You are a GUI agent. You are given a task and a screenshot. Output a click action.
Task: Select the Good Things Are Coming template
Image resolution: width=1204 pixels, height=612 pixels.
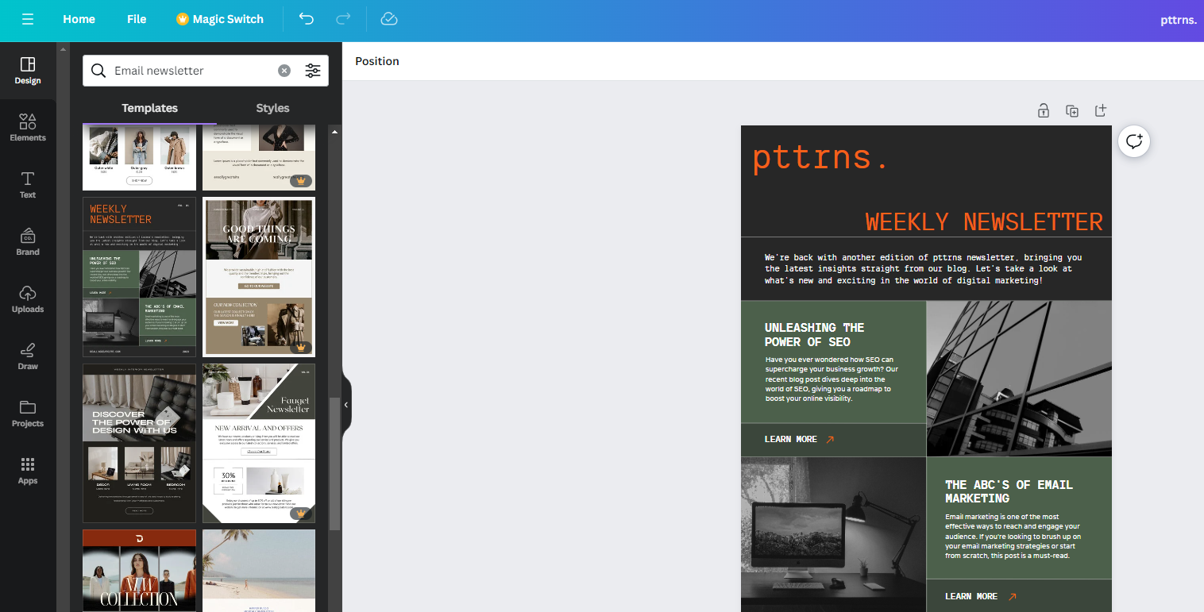point(259,277)
